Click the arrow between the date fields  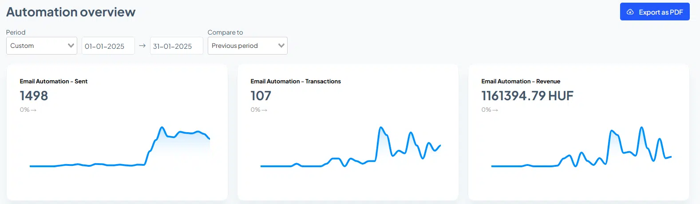(142, 46)
